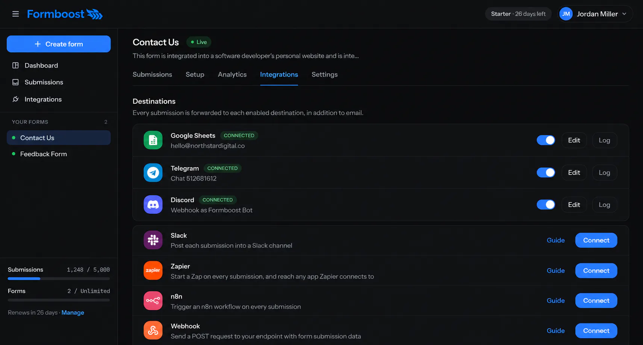The width and height of the screenshot is (643, 345).
Task: Turn off the Telegram destination toggle
Action: pos(546,172)
